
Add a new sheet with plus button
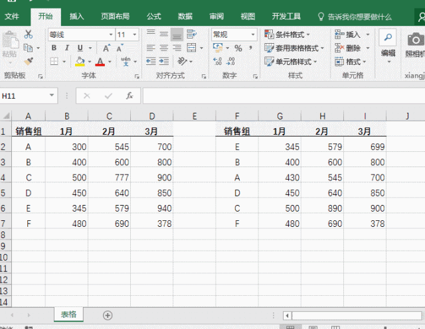pyautogui.click(x=108, y=315)
